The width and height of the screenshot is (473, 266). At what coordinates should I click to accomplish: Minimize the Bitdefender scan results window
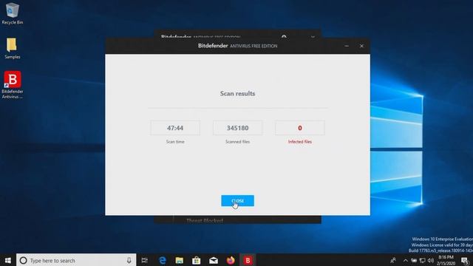tap(347, 46)
